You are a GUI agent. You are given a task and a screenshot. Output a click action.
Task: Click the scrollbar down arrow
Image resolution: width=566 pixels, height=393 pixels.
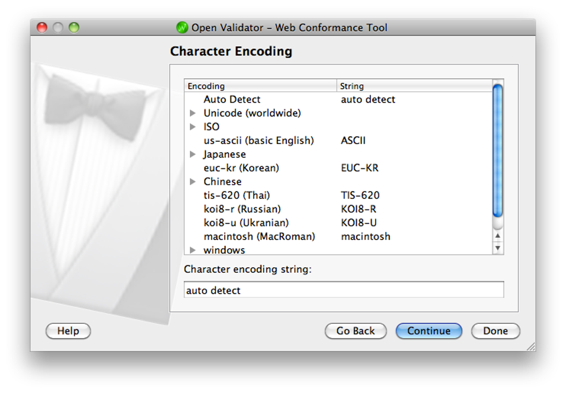[498, 248]
